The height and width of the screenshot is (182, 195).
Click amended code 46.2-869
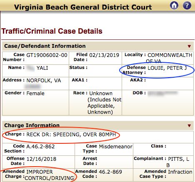coord(110,172)
